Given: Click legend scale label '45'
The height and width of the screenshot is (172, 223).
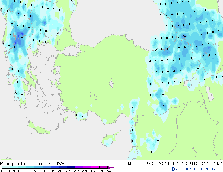Looking at the screenshot, I should click(x=101, y=171).
